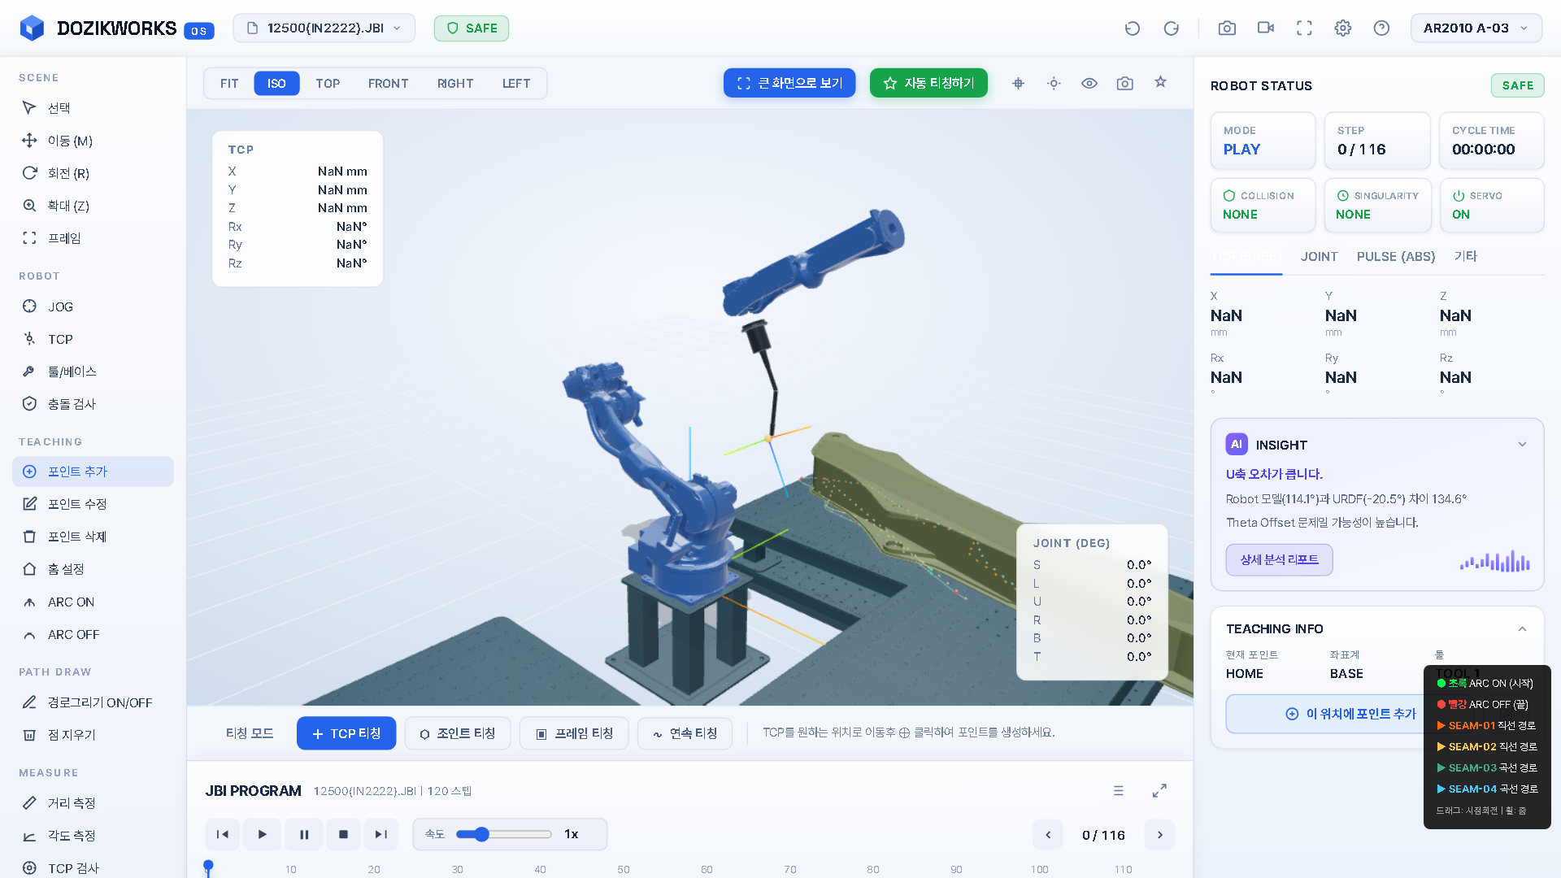Screen dimensions: 1561x878
Task: Take a screenshot with the header camera icon
Action: coord(1227,28)
